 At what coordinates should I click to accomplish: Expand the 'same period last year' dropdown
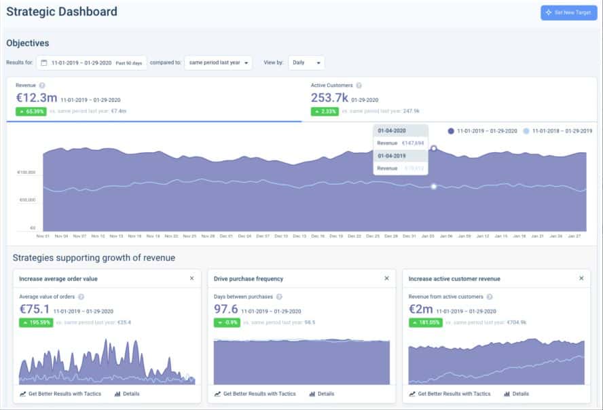[218, 62]
